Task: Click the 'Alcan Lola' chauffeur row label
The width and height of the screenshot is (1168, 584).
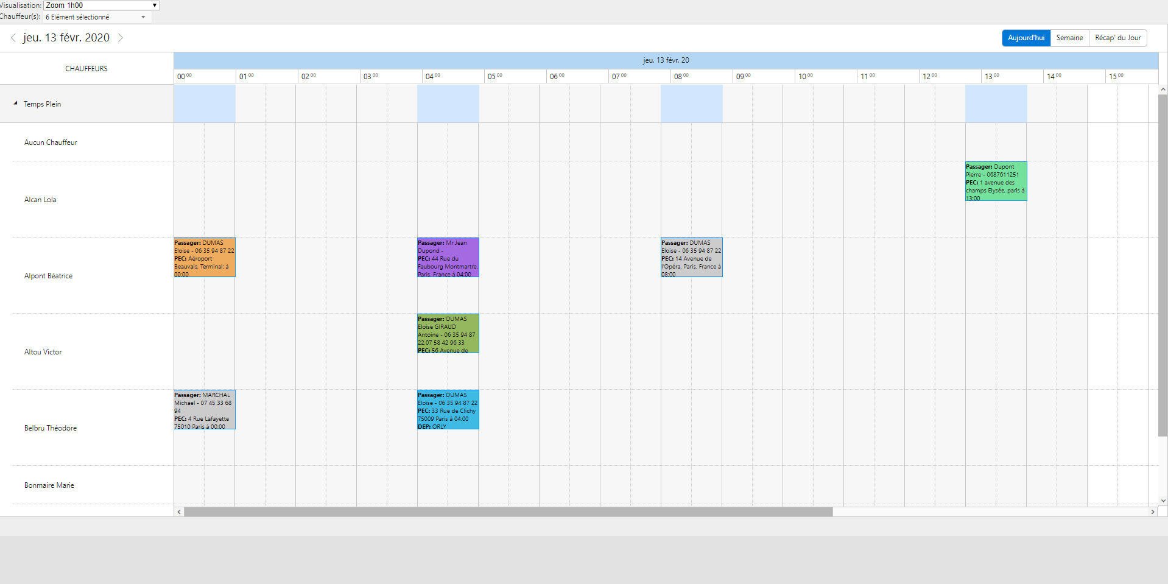Action: (x=40, y=199)
